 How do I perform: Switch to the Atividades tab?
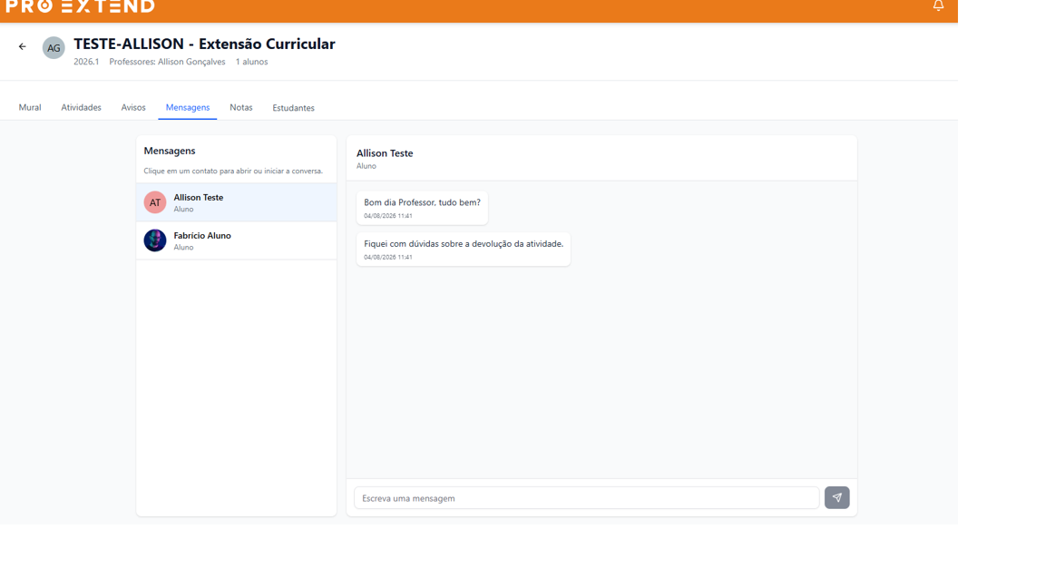click(x=82, y=107)
